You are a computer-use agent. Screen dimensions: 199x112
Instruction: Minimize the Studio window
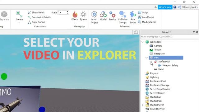[x=175, y=2]
